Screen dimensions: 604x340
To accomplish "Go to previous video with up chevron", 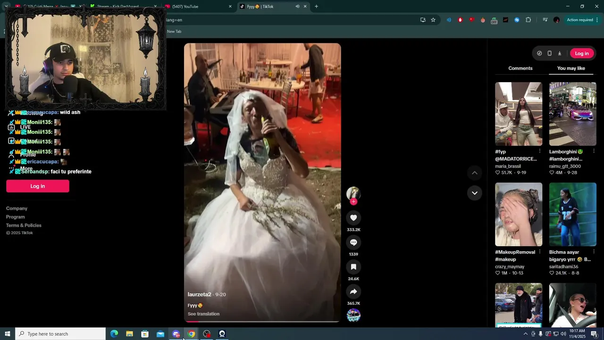I will click(x=475, y=173).
